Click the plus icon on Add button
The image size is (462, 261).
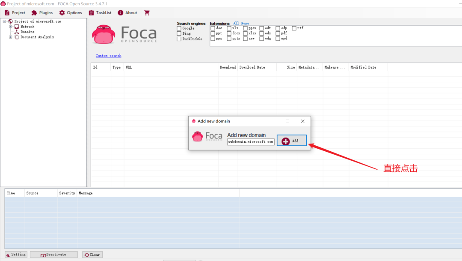tap(285, 141)
